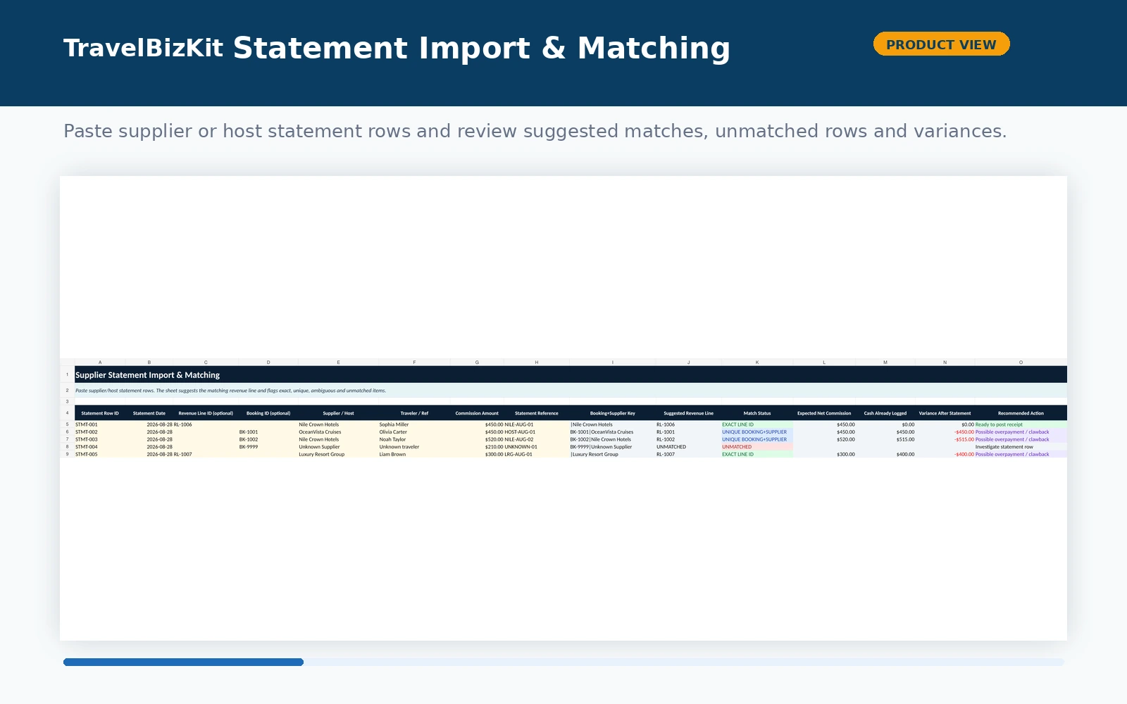Select cell STMT-002
This screenshot has width=1127, height=704.
(100, 432)
